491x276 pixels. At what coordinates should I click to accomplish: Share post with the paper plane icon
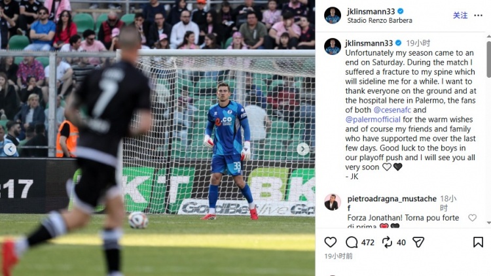point(418,242)
